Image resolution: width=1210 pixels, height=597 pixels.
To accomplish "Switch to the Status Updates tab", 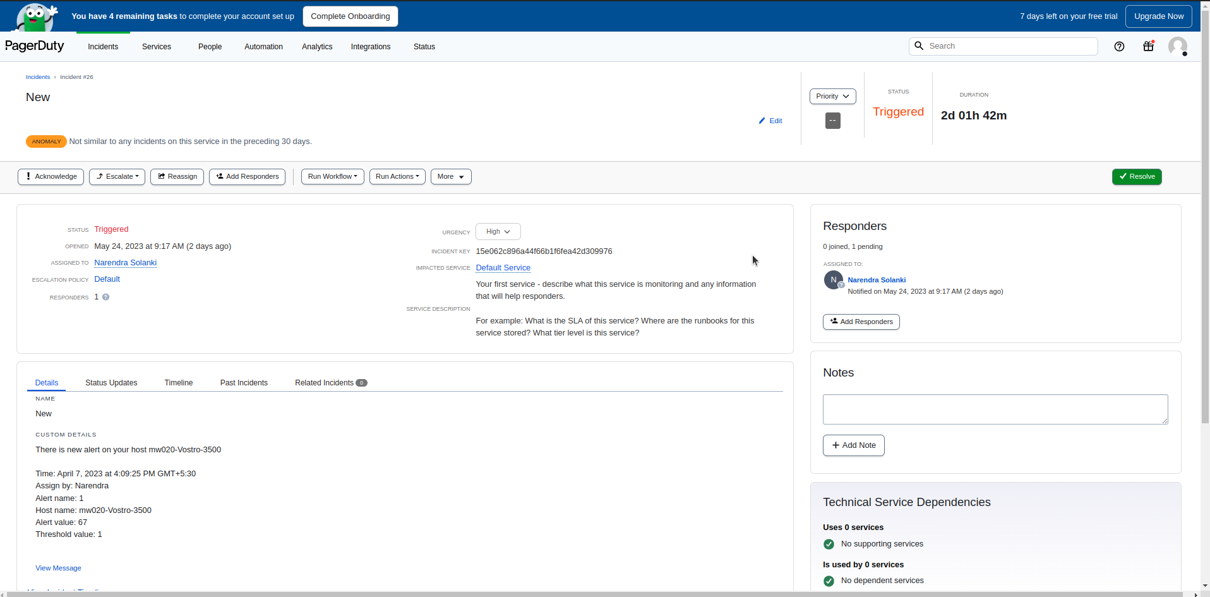I will (111, 383).
